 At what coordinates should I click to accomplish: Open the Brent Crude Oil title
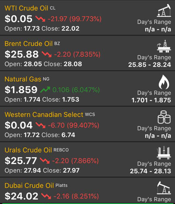[x=29, y=44]
